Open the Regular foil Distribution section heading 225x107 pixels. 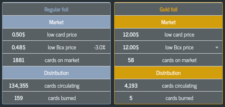(x=56, y=73)
